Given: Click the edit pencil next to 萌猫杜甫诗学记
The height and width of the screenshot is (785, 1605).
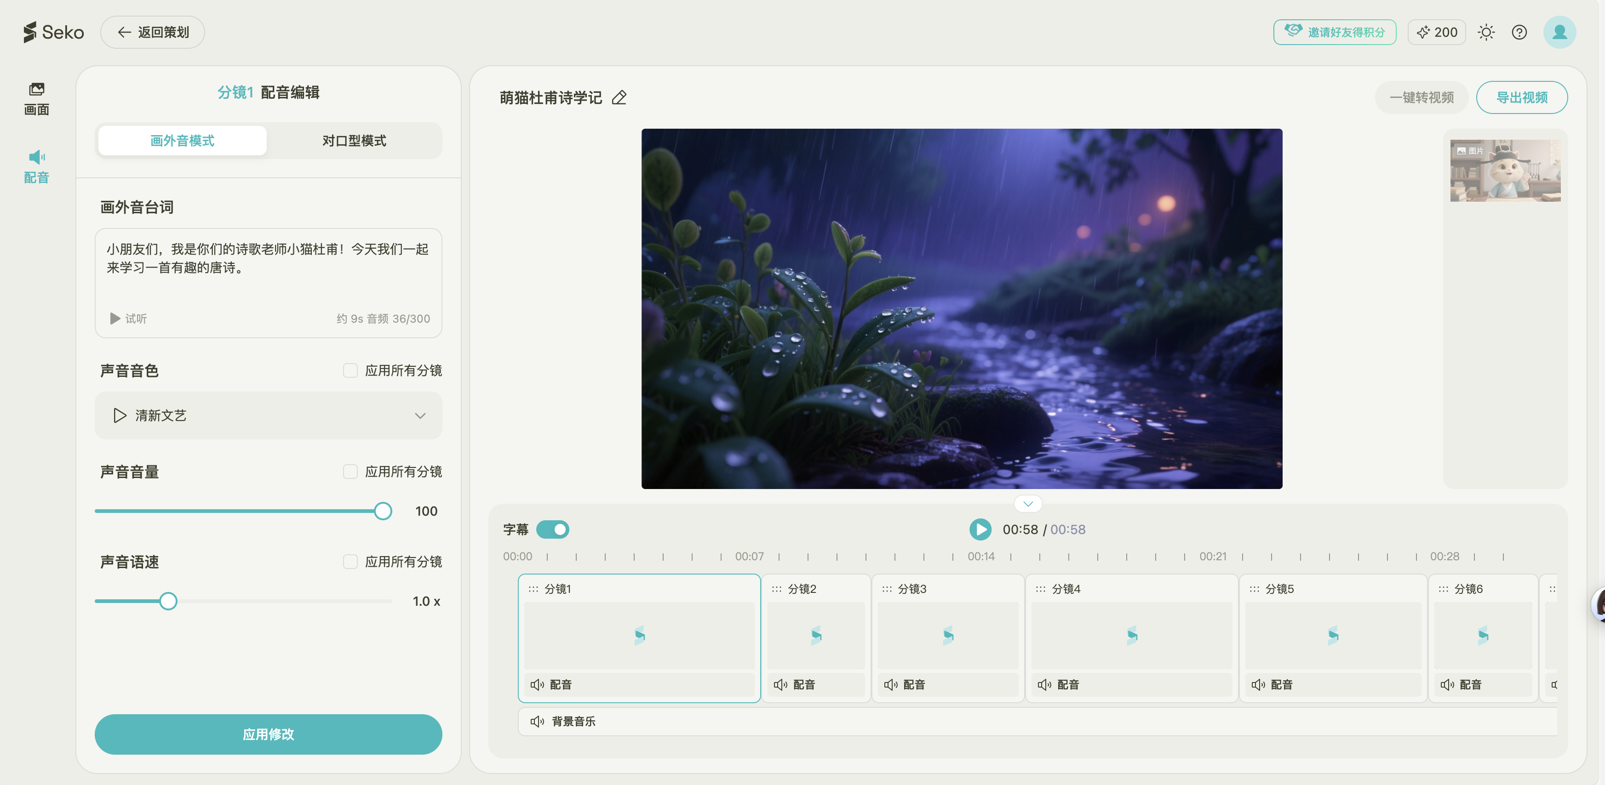Looking at the screenshot, I should pos(619,97).
